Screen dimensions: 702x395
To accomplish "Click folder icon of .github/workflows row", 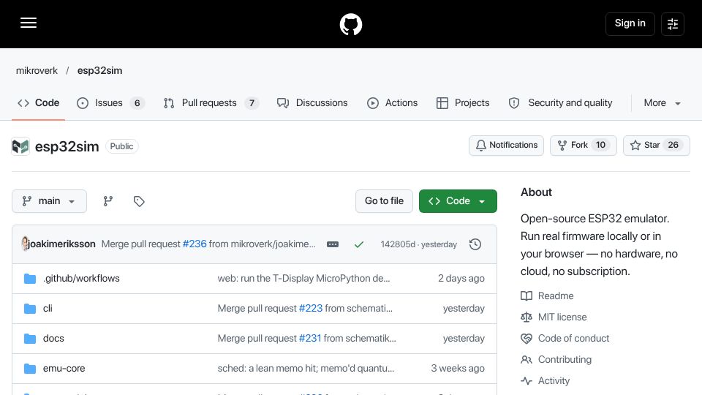I will pyautogui.click(x=30, y=279).
